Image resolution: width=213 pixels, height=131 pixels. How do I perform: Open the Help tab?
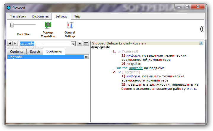(x=77, y=16)
